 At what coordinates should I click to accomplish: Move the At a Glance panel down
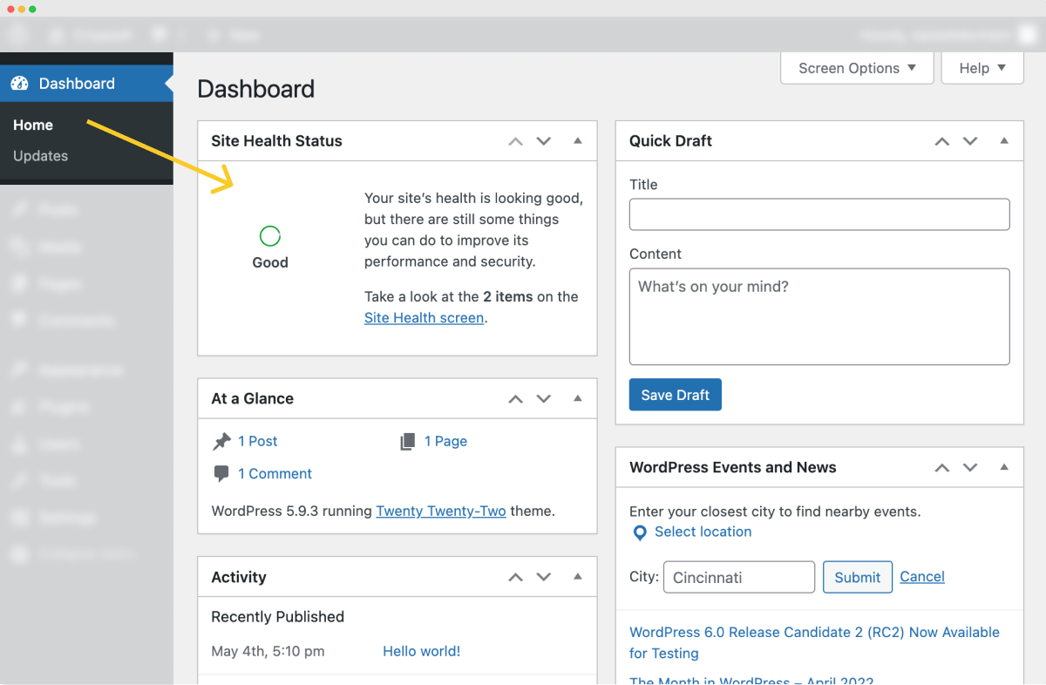(544, 399)
